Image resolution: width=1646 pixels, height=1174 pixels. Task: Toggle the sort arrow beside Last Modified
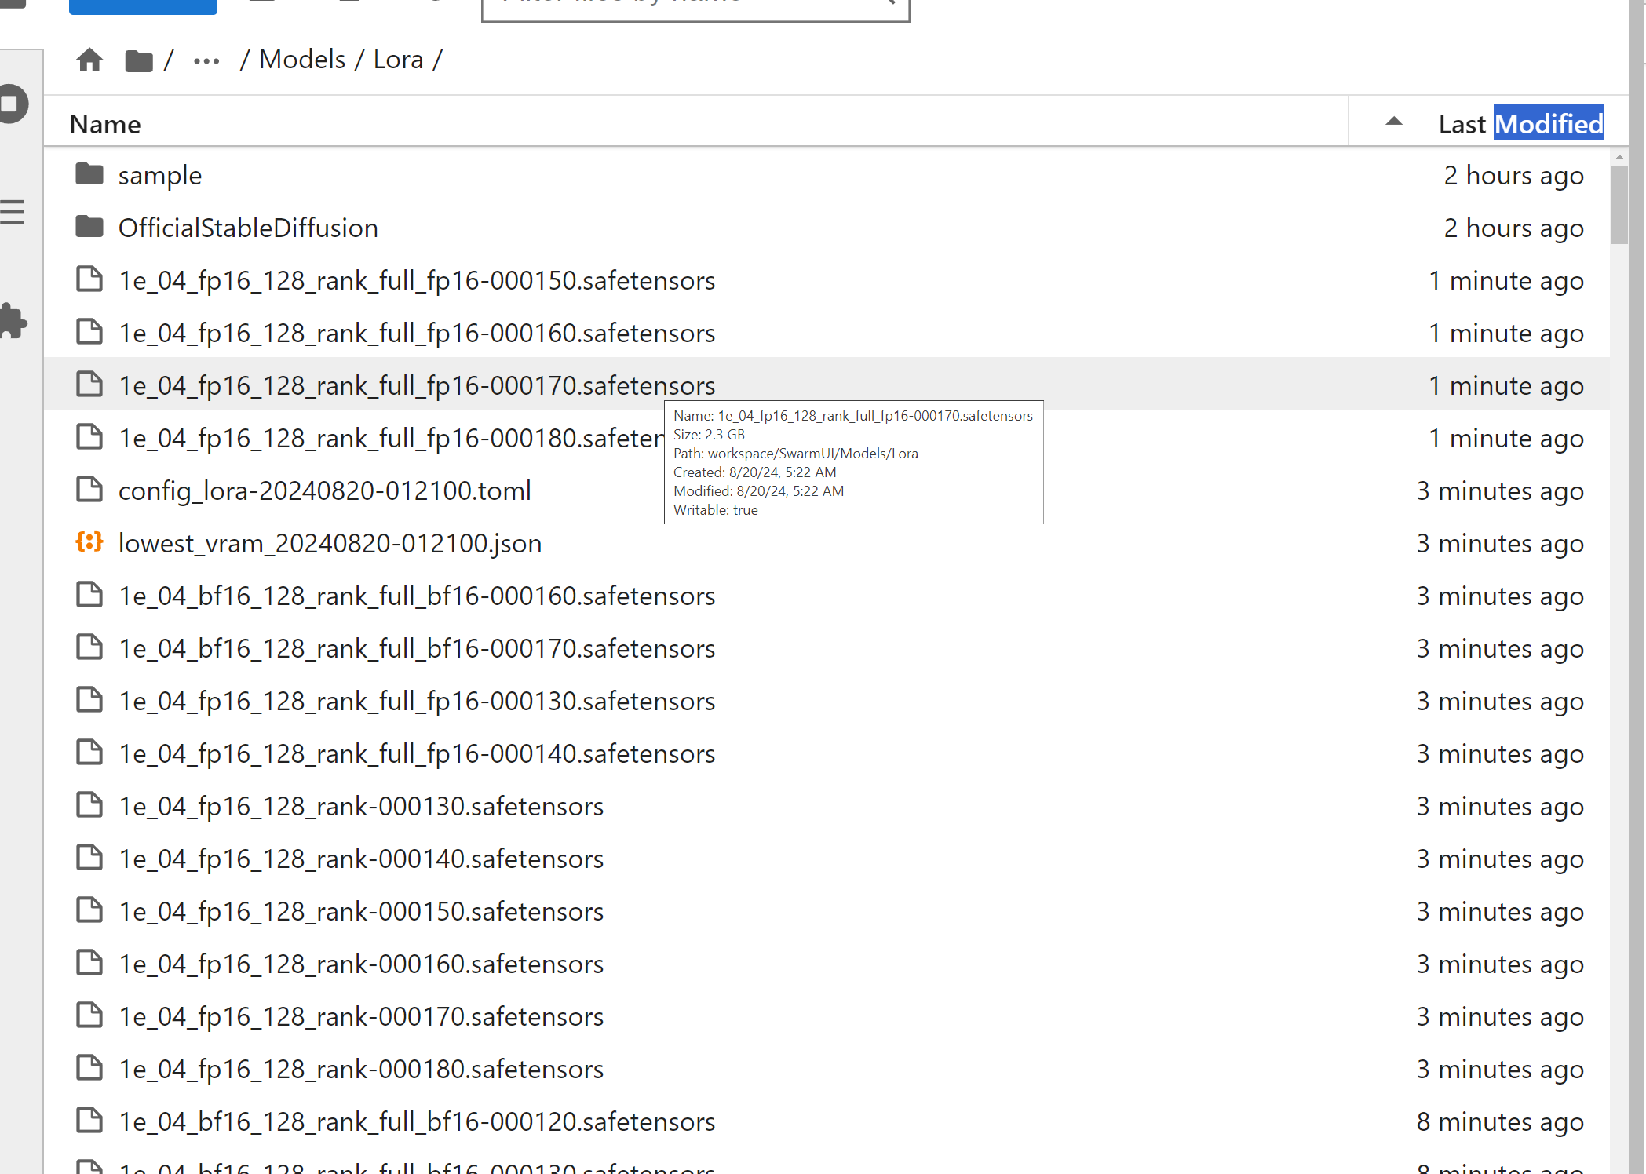tap(1394, 122)
